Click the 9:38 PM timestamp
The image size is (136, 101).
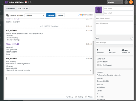89,59
